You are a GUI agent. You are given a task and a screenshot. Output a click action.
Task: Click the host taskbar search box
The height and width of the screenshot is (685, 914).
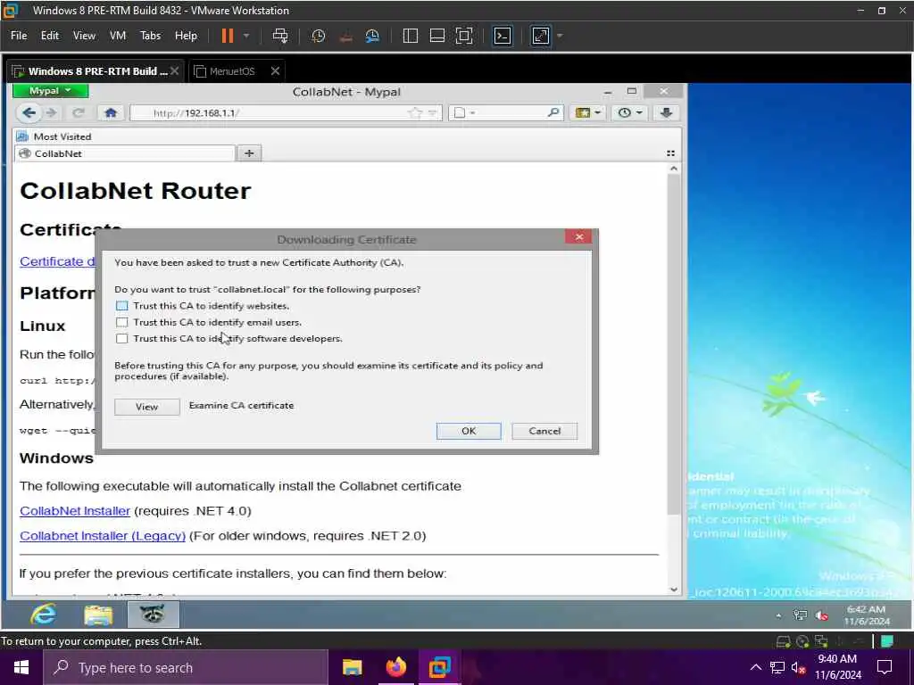point(186,667)
